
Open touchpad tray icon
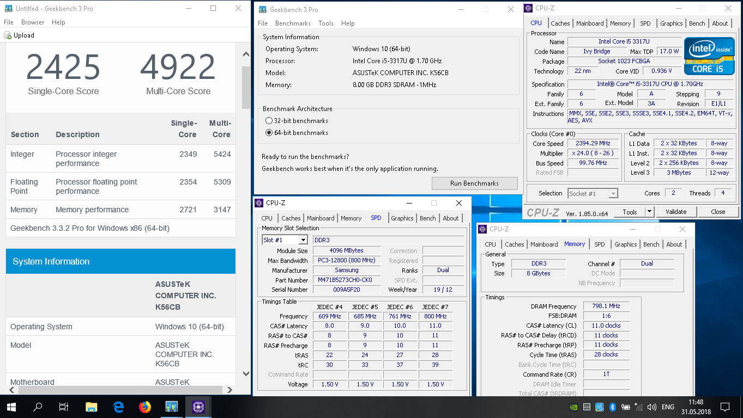(587, 407)
